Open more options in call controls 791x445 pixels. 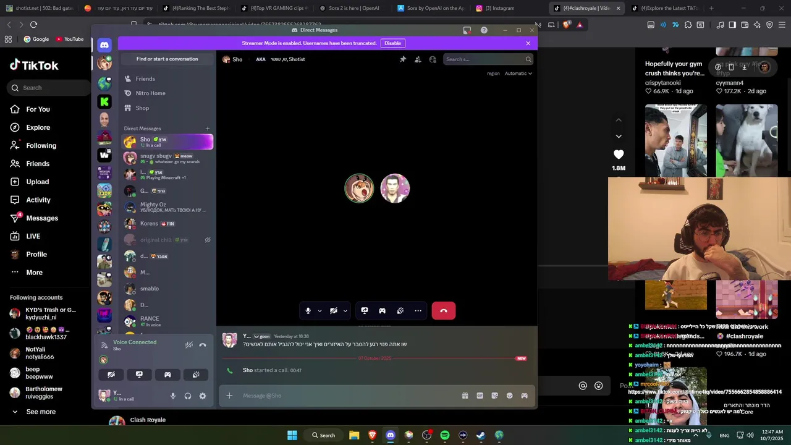pos(418,311)
